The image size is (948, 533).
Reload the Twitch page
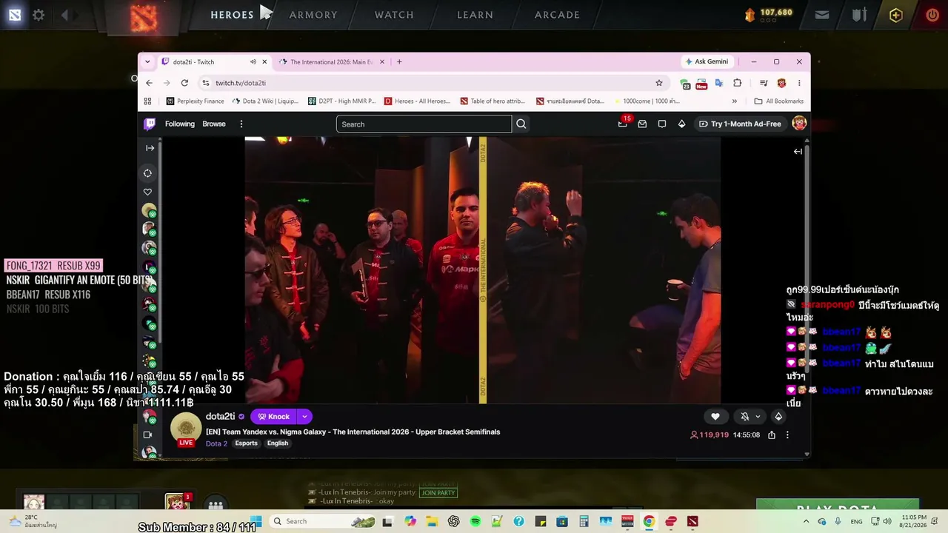[184, 83]
